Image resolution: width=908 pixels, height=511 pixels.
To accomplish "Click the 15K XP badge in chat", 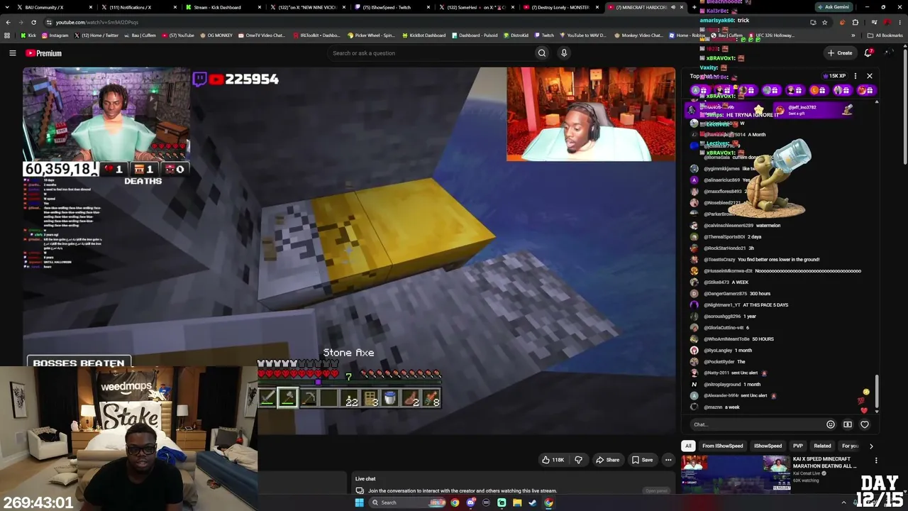I will pos(834,76).
